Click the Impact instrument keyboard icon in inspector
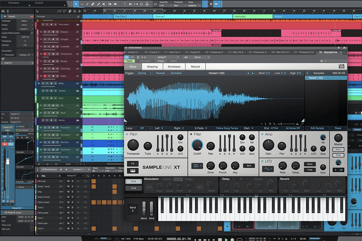 pos(32,16)
